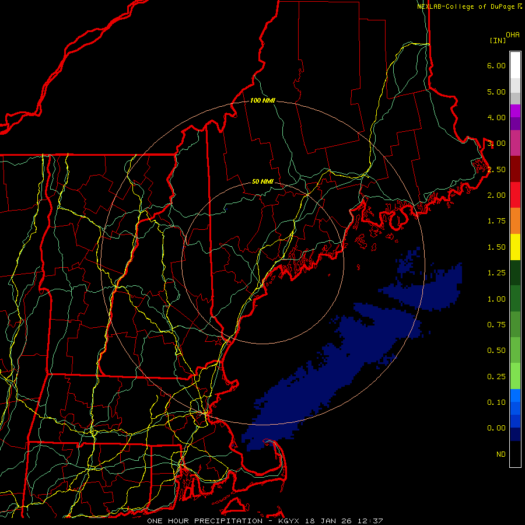Select the darkest green legend swatch
The height and width of the screenshot is (525, 525).
tap(515, 272)
